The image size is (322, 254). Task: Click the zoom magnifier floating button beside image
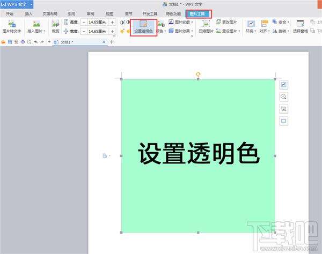pyautogui.click(x=283, y=97)
